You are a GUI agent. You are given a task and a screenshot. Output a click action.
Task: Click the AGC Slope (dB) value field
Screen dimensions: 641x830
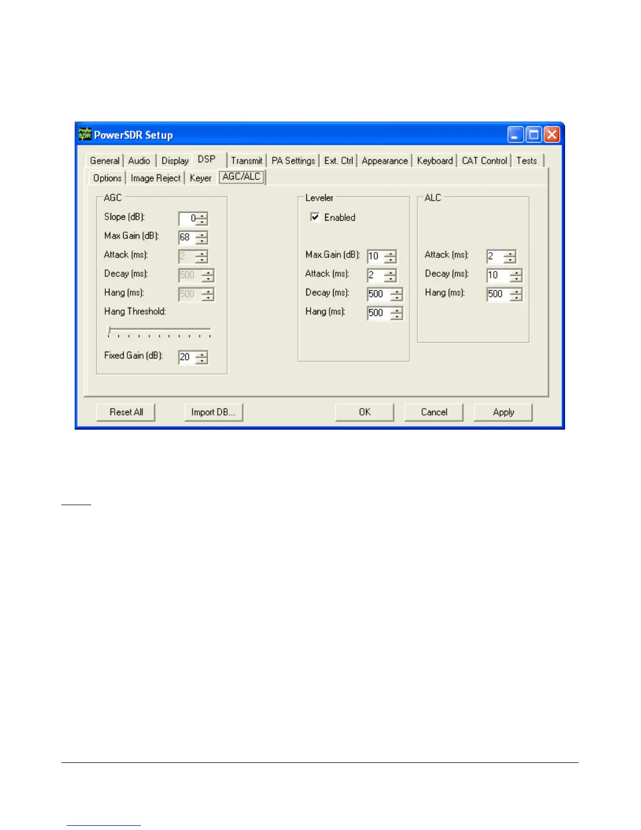(187, 219)
